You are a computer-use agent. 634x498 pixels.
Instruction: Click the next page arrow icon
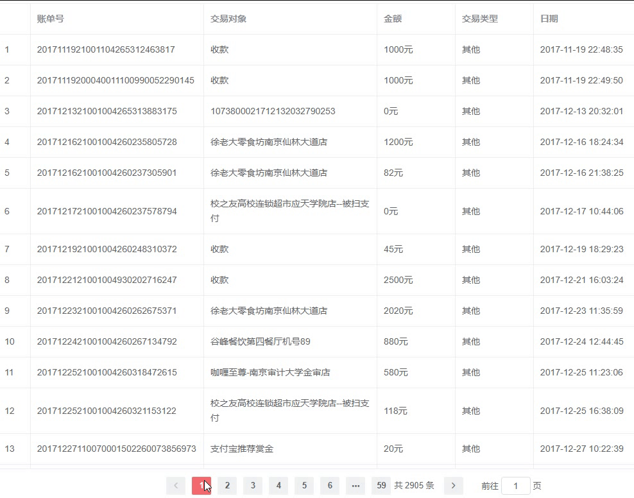pyautogui.click(x=454, y=486)
